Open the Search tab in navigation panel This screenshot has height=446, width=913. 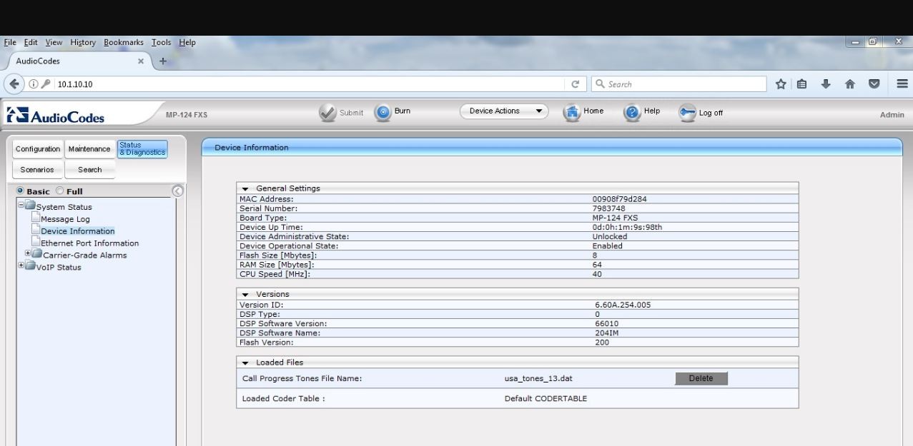coord(90,170)
